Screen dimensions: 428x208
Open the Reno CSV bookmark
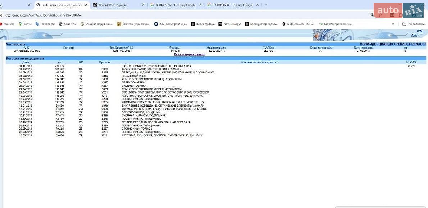pos(68,24)
